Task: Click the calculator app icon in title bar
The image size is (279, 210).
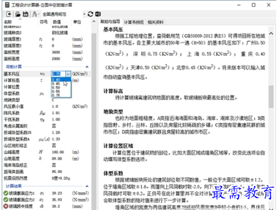Action: click(x=7, y=5)
